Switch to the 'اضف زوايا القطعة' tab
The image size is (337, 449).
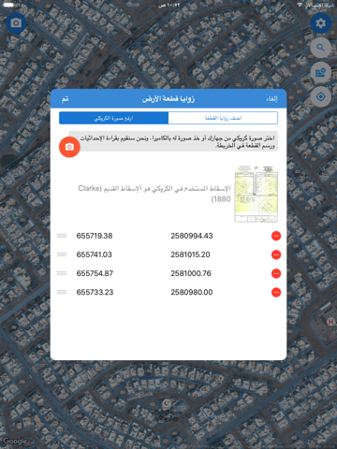pos(223,118)
